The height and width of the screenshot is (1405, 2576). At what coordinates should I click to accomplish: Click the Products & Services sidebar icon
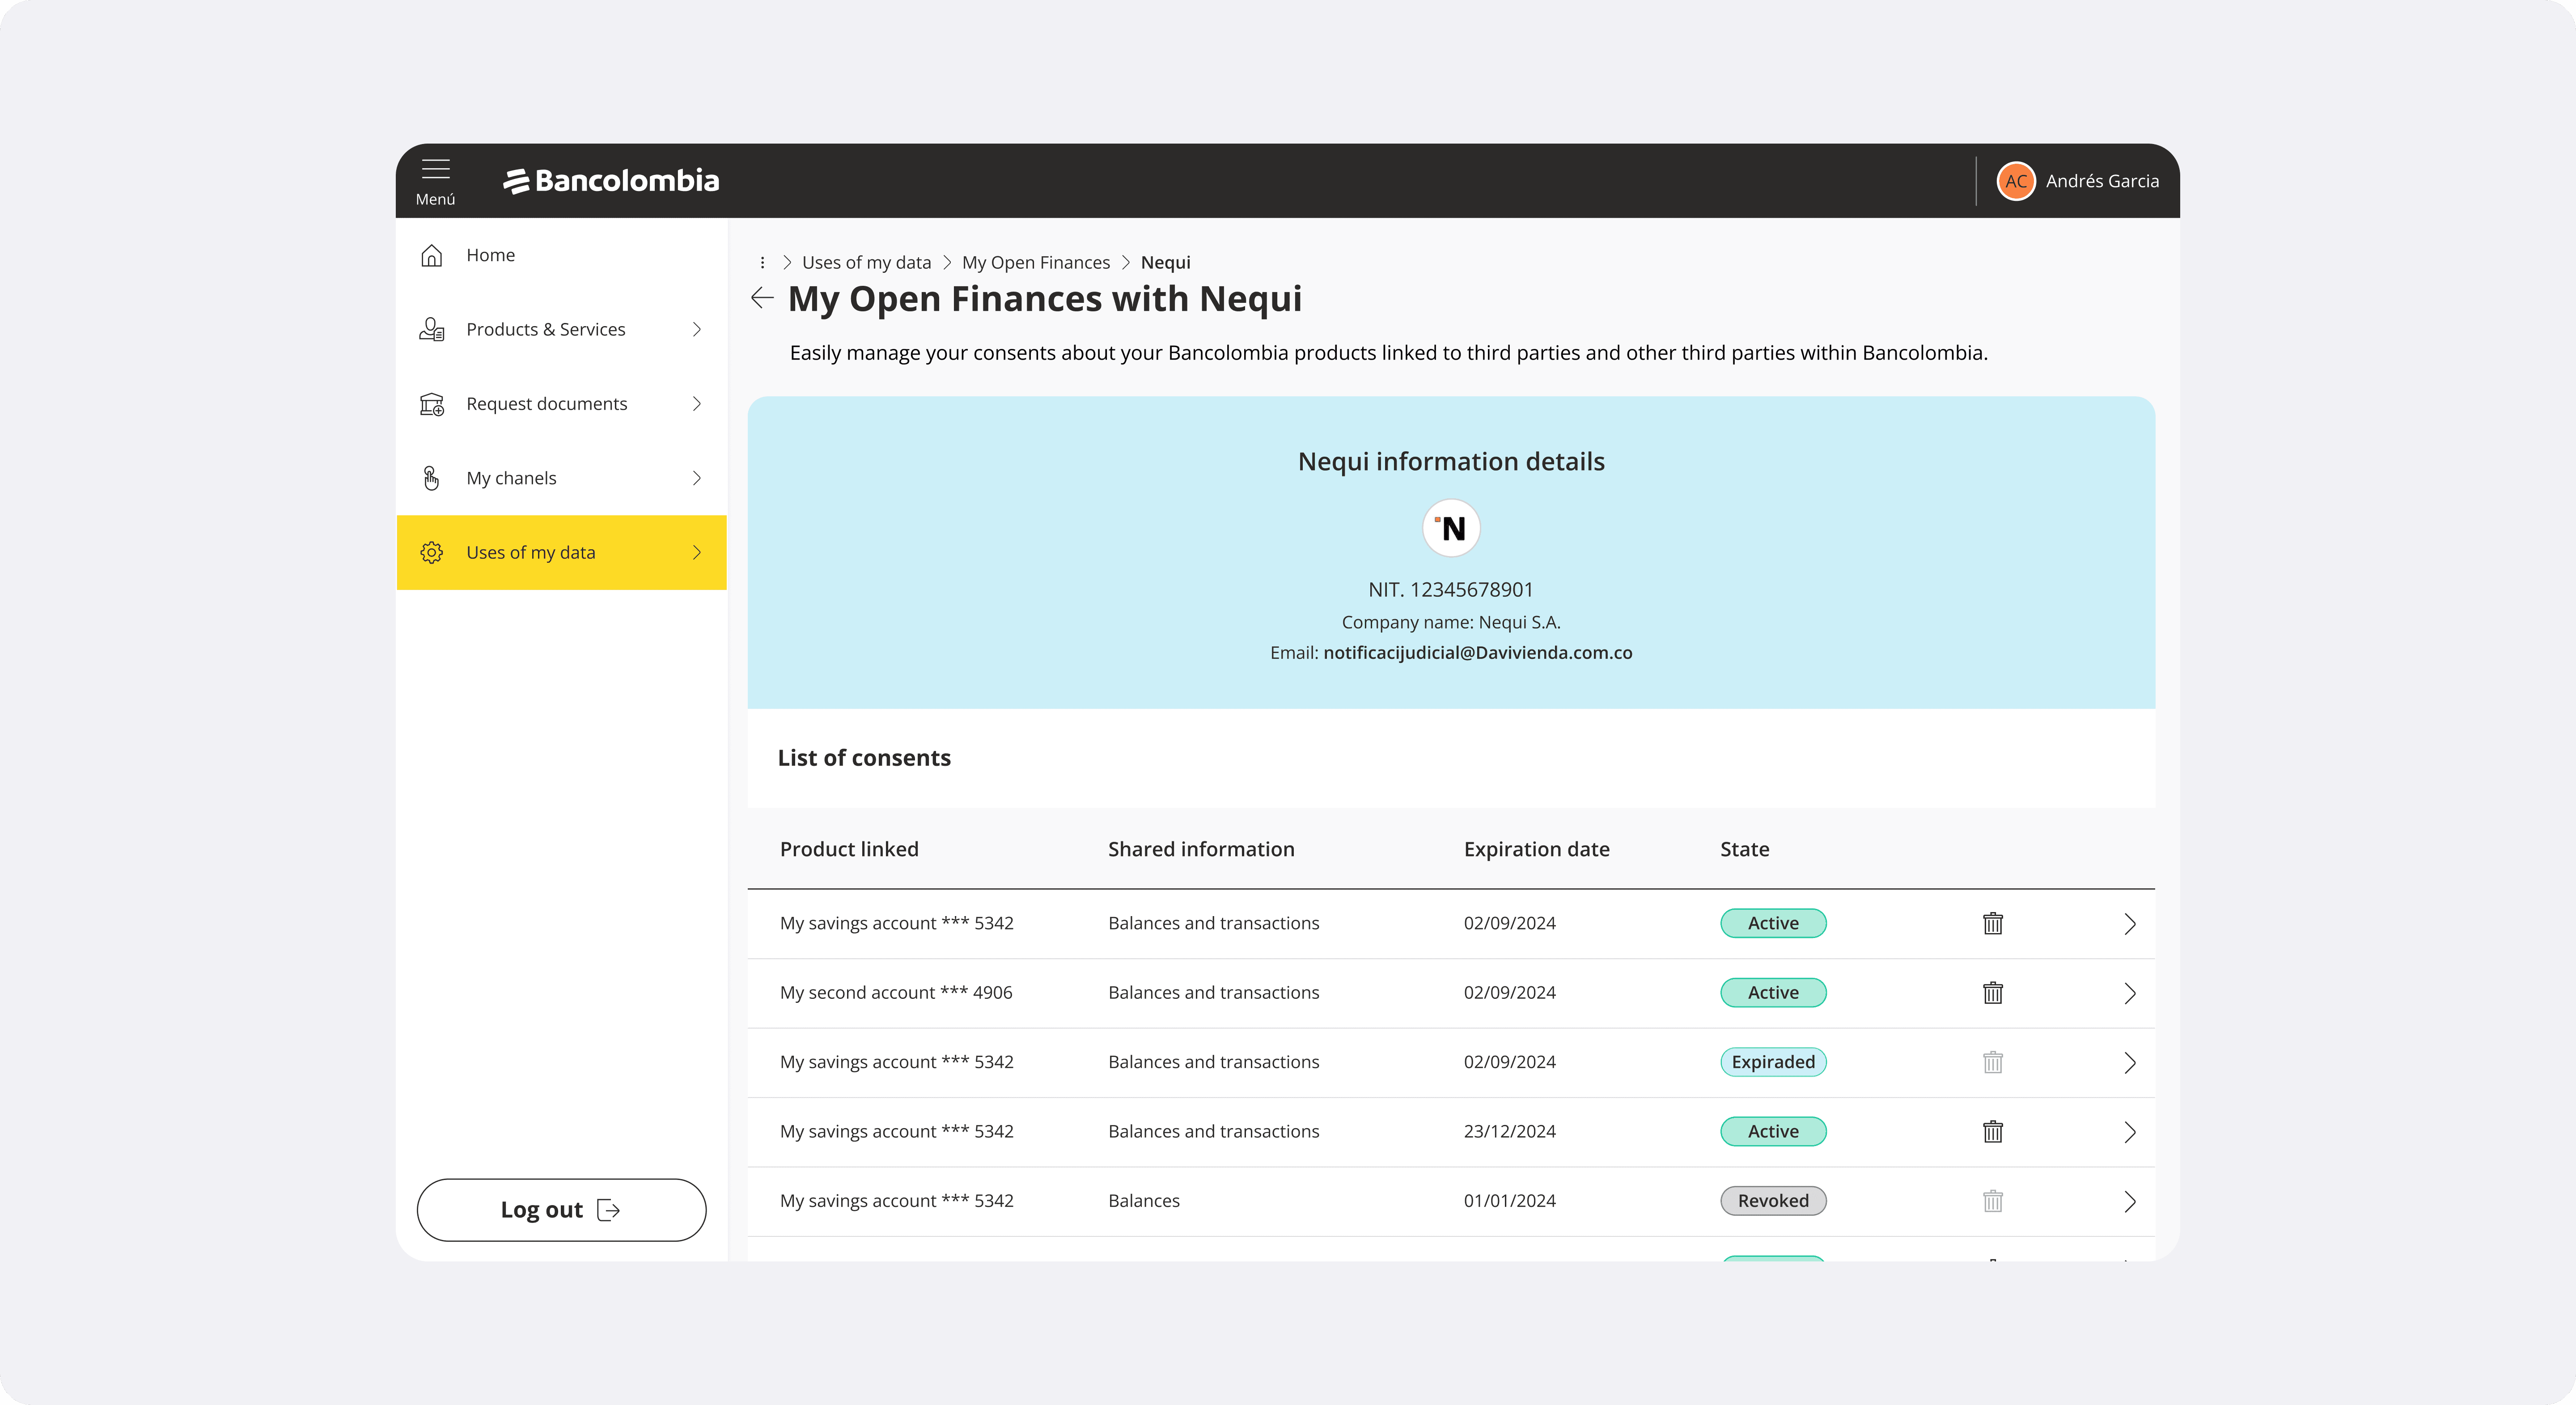click(432, 329)
